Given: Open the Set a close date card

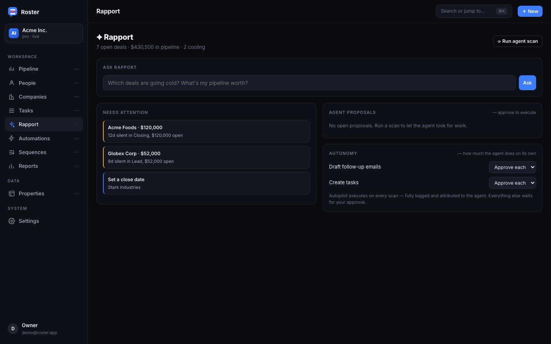Looking at the screenshot, I should [206, 183].
